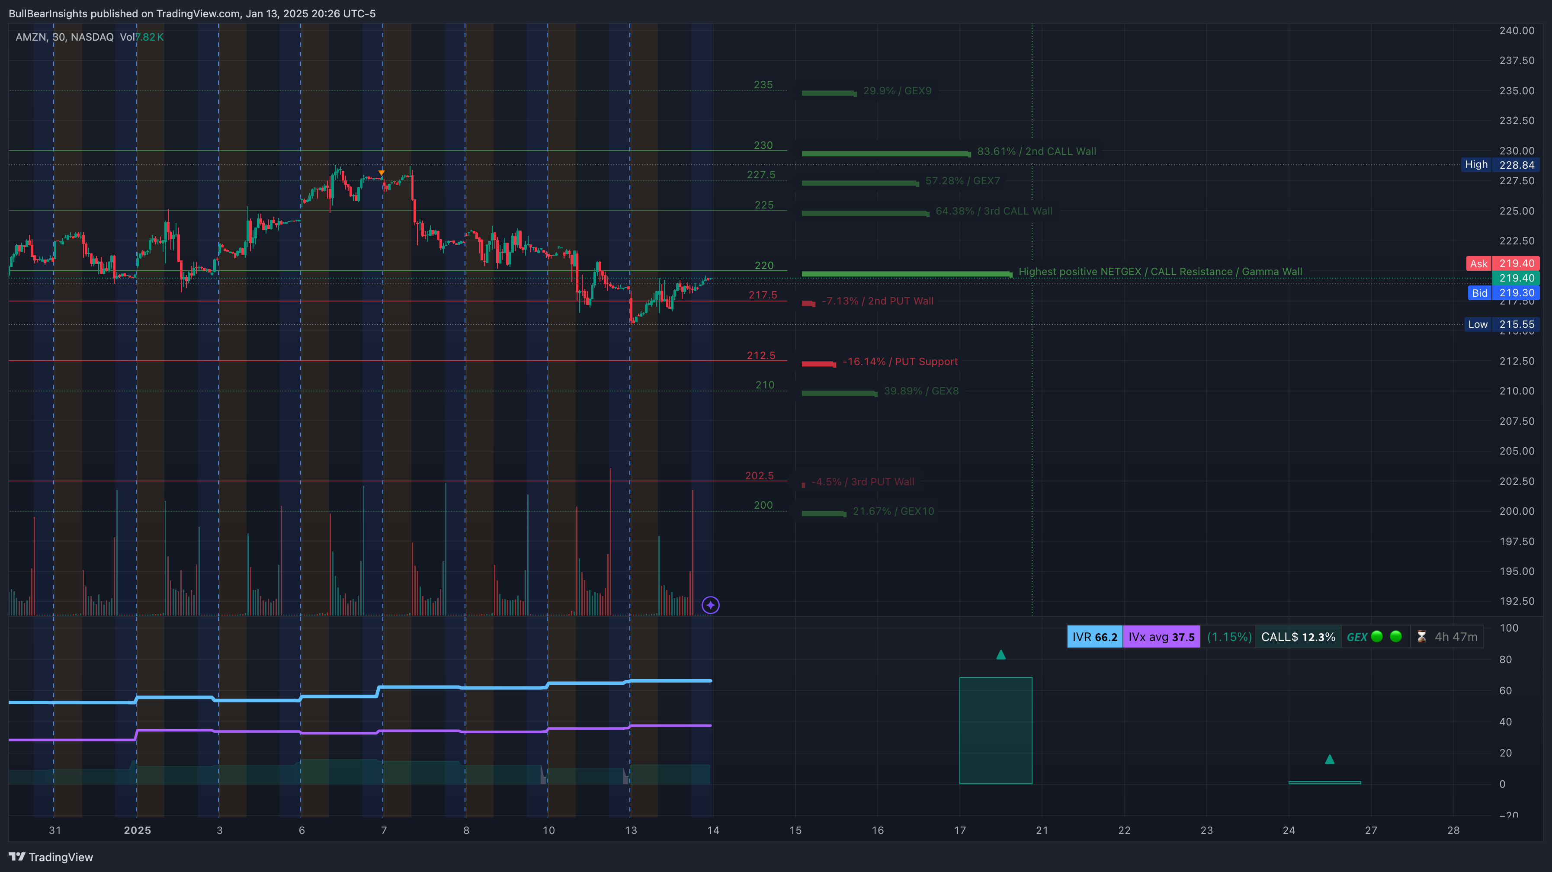Click the purple sparkle circle icon on chart
The image size is (1552, 872).
[x=710, y=605]
